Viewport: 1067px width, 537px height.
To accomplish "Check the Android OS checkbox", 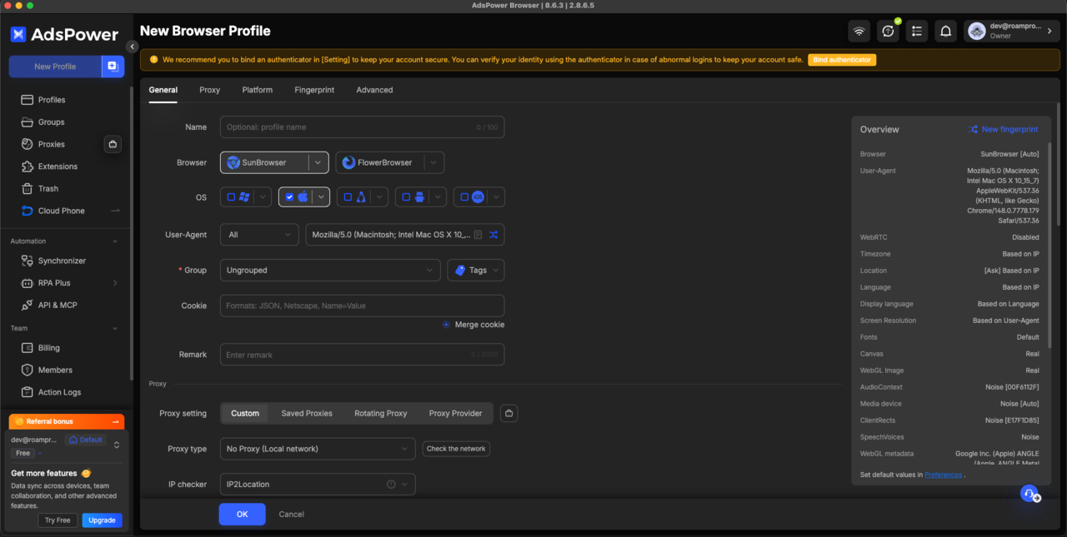I will click(x=406, y=197).
